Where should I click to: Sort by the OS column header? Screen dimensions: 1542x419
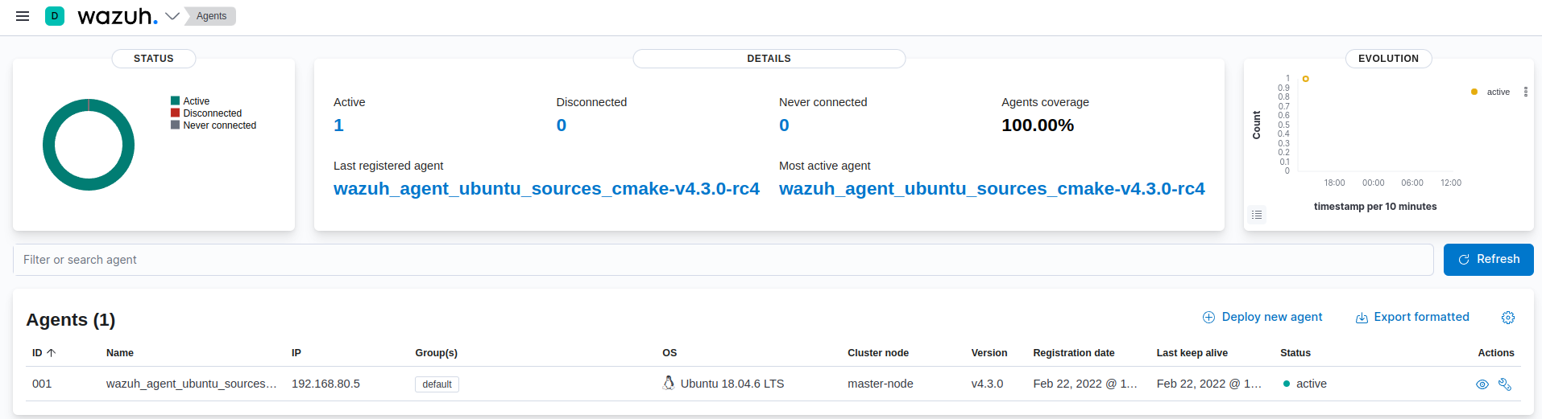click(x=669, y=353)
